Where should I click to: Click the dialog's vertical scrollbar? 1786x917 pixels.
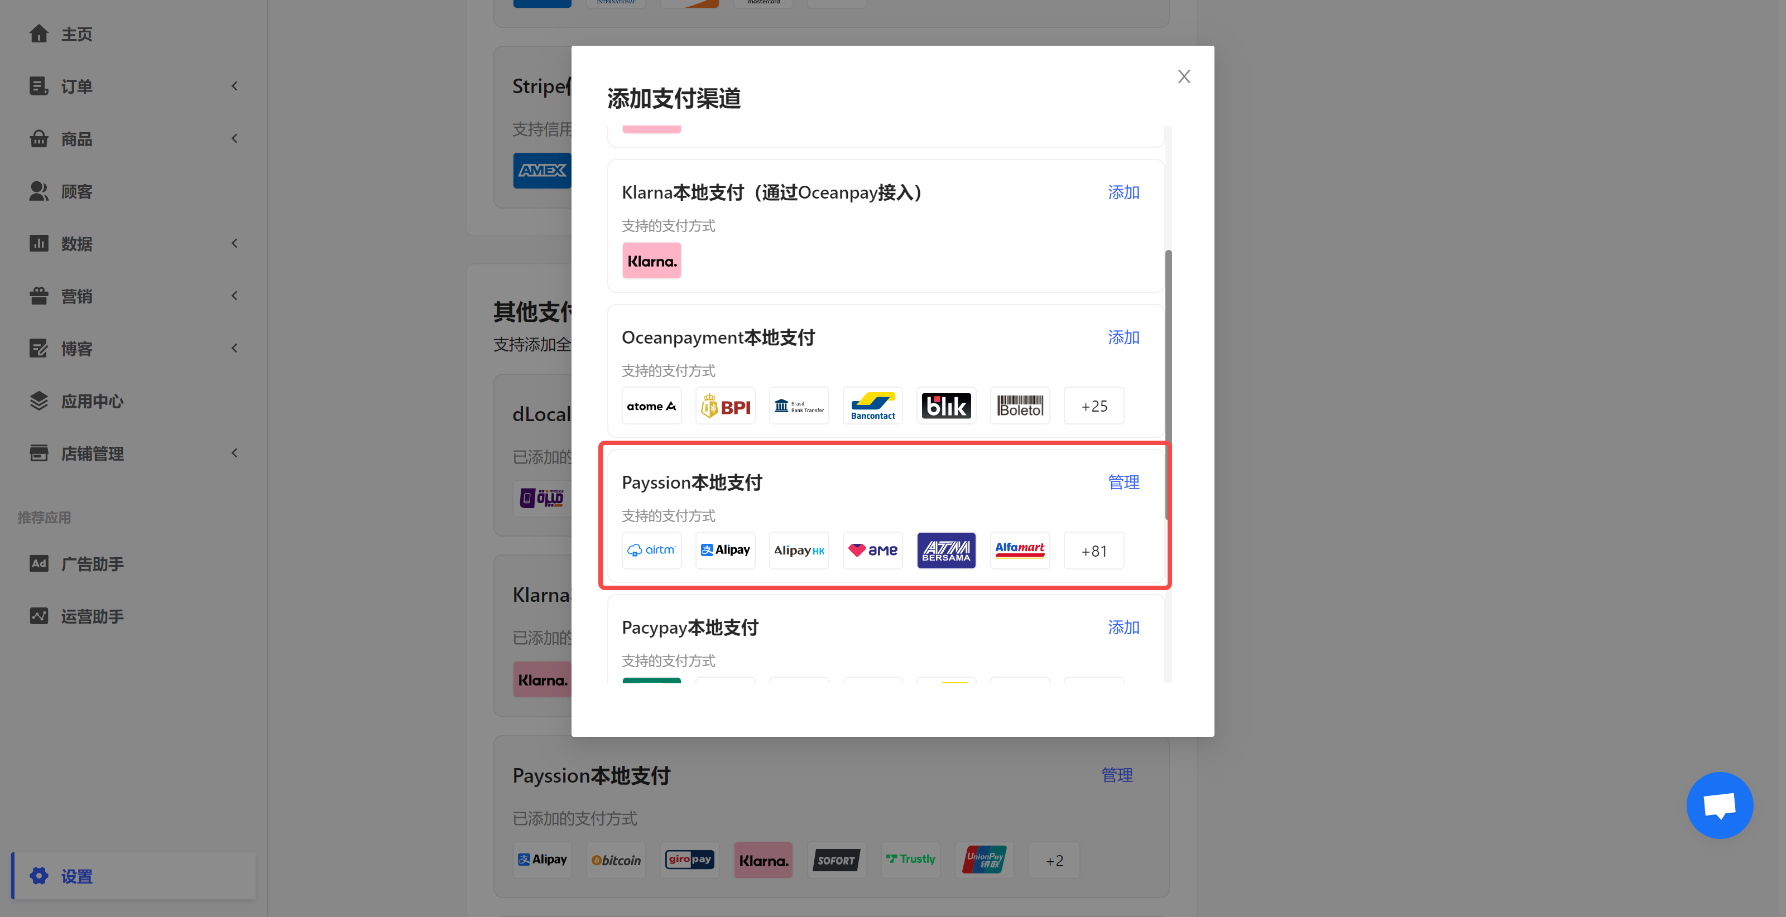coord(1168,385)
